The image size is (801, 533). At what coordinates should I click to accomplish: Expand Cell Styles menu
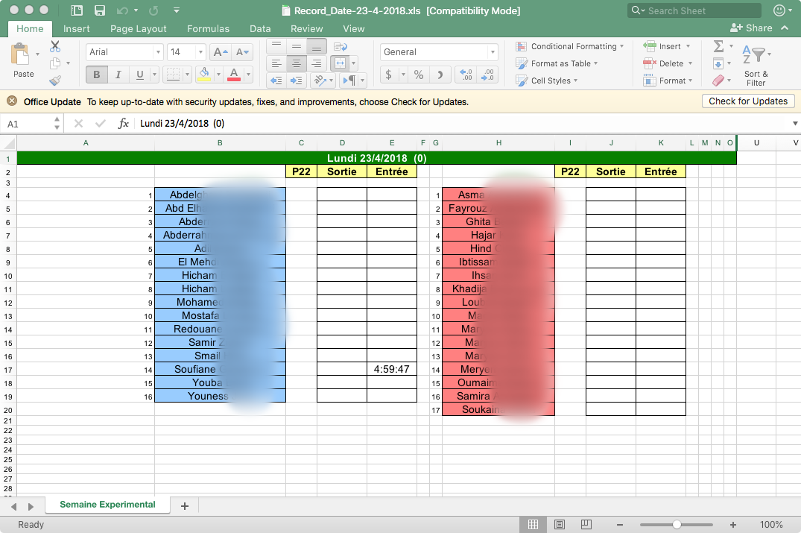click(547, 81)
